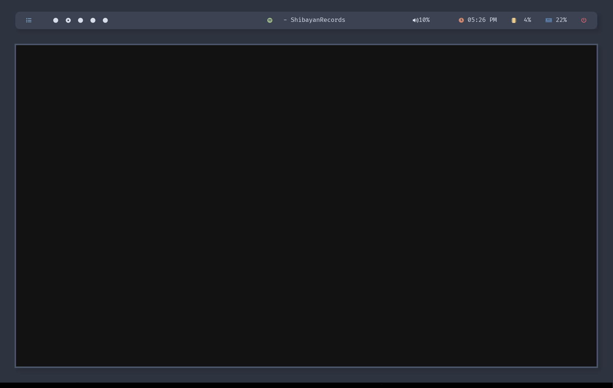Open the red power menu icon
Image resolution: width=613 pixels, height=388 pixels.
pos(584,20)
